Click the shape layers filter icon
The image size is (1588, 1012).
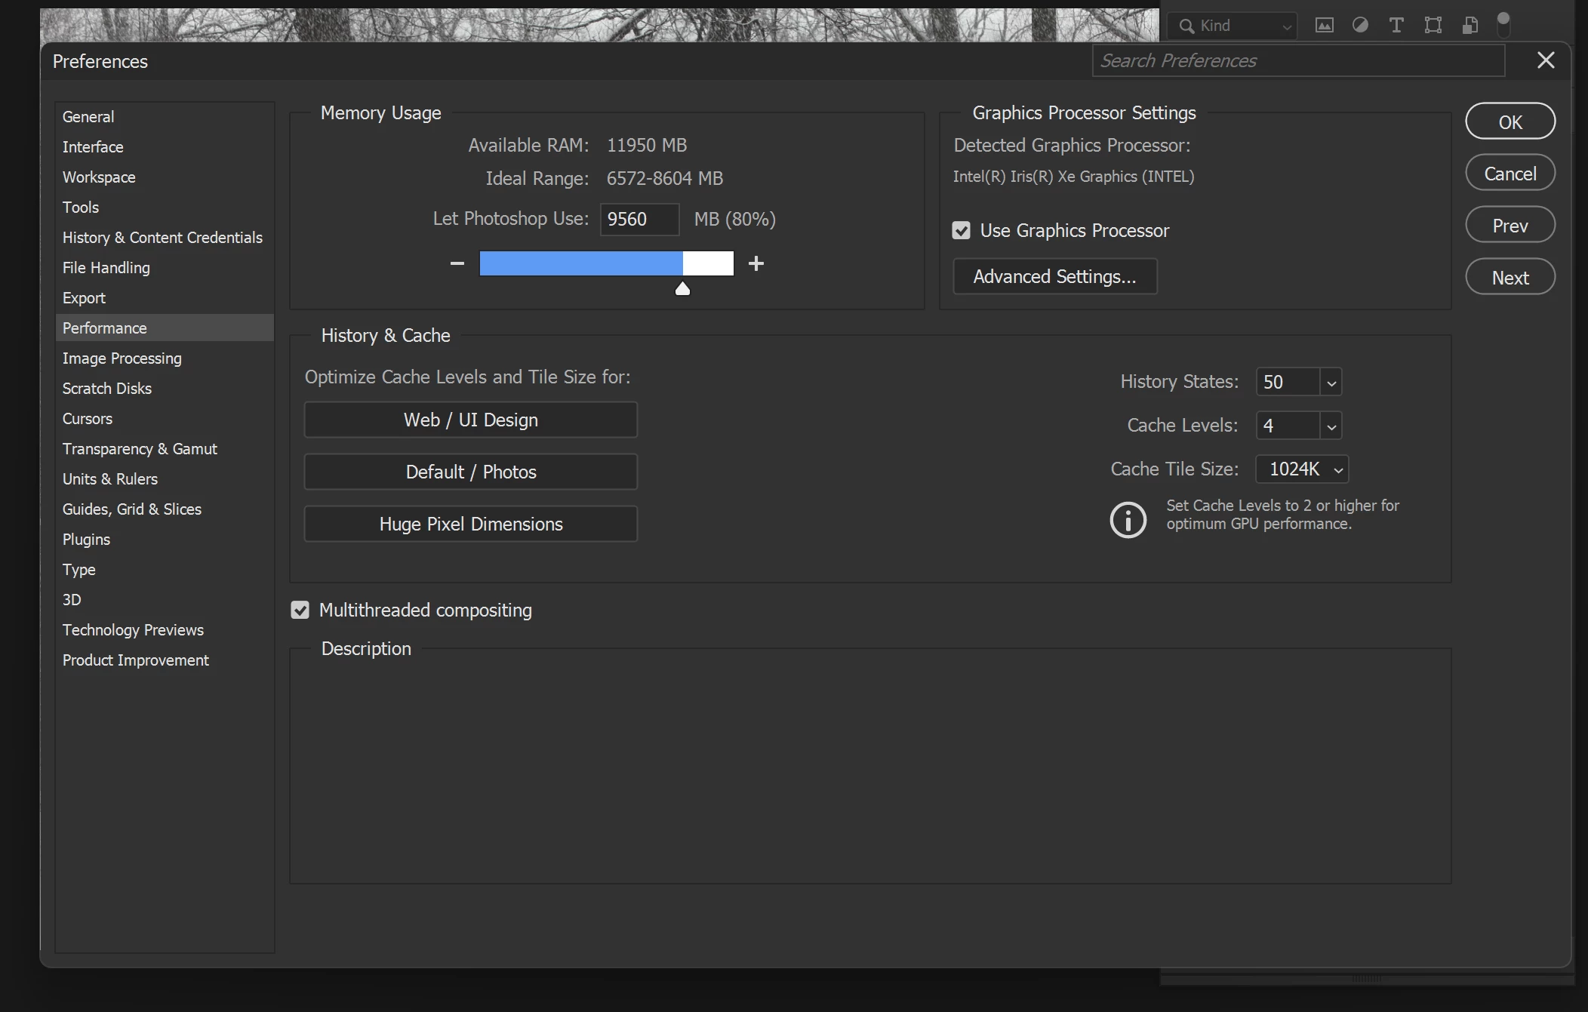[1433, 26]
